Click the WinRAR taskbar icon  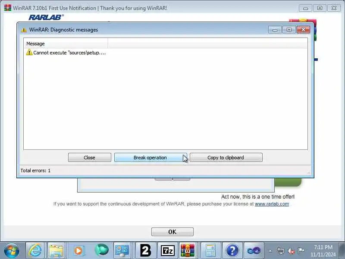click(187, 251)
